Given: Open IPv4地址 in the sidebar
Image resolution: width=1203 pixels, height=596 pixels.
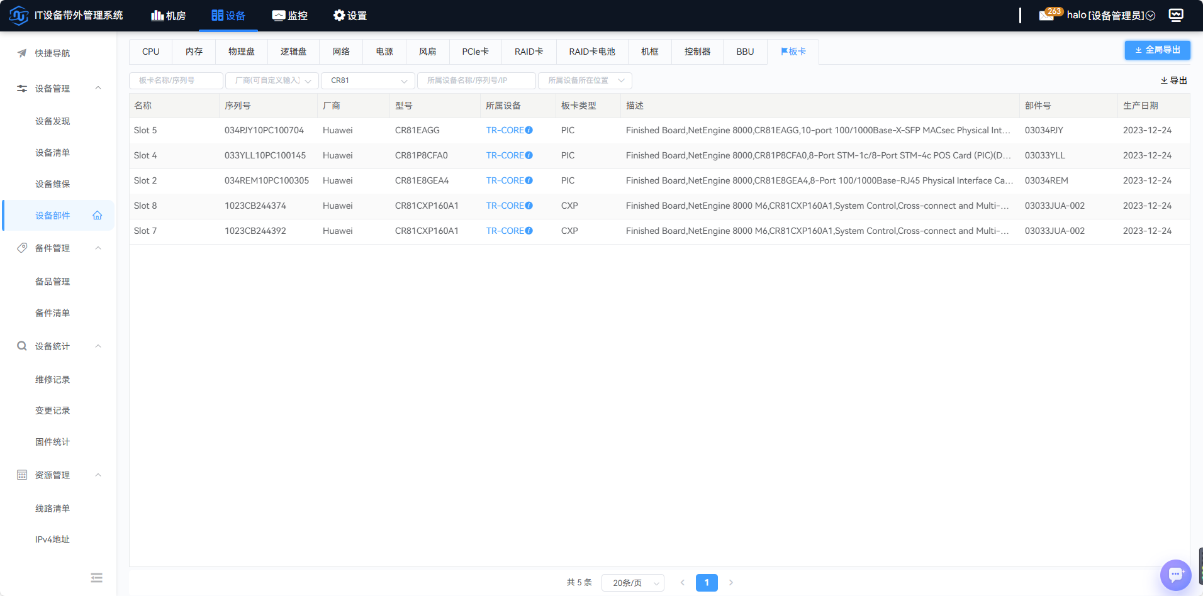Looking at the screenshot, I should tap(53, 539).
